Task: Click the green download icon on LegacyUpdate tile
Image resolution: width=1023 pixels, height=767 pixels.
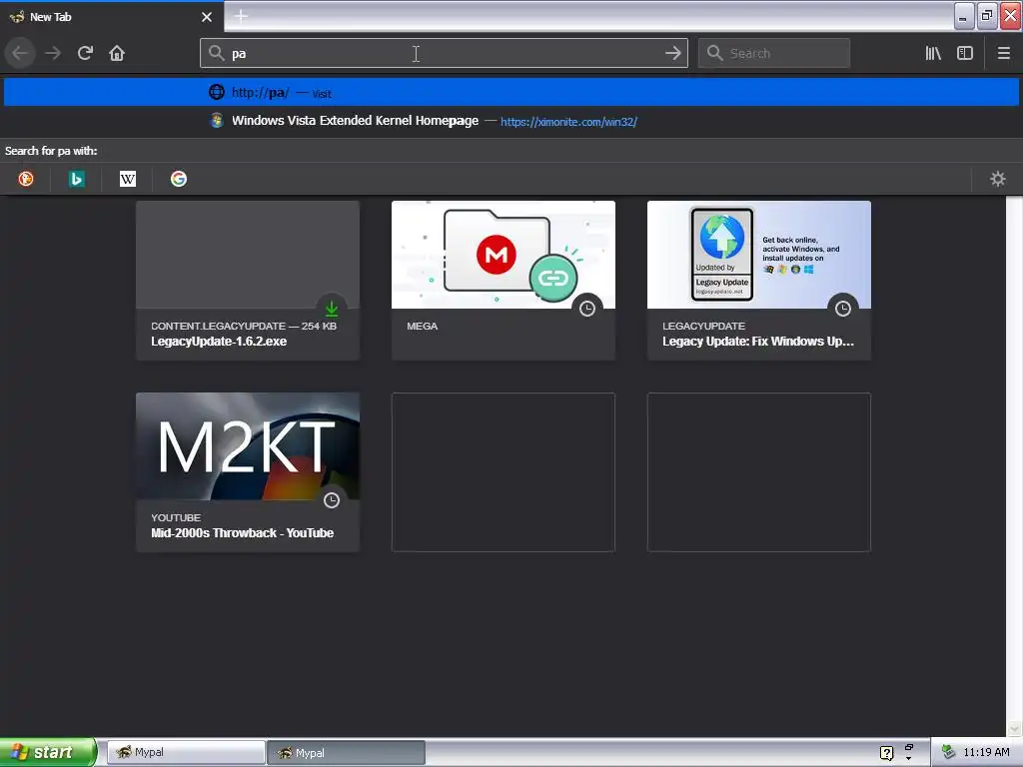Action: point(332,308)
